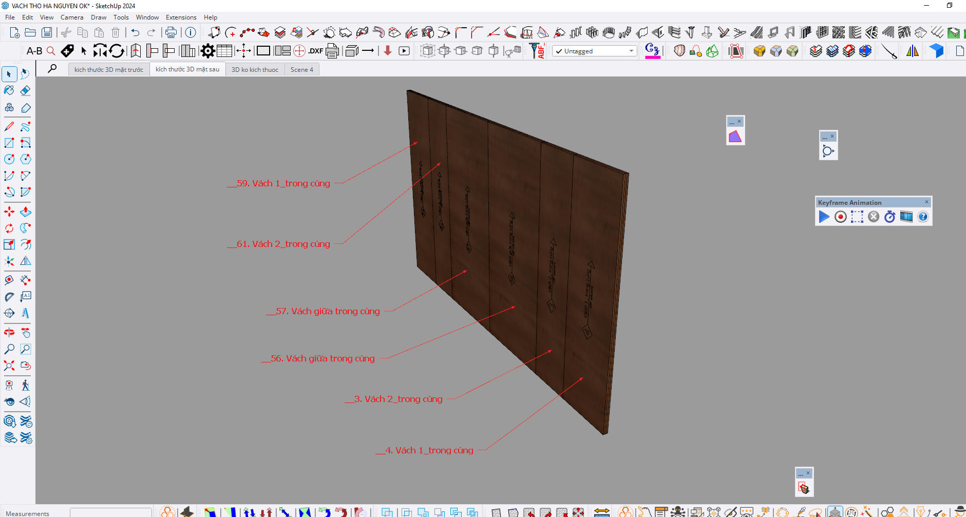
Task: Click the Print icon in the top toolbar
Action: pos(171,32)
